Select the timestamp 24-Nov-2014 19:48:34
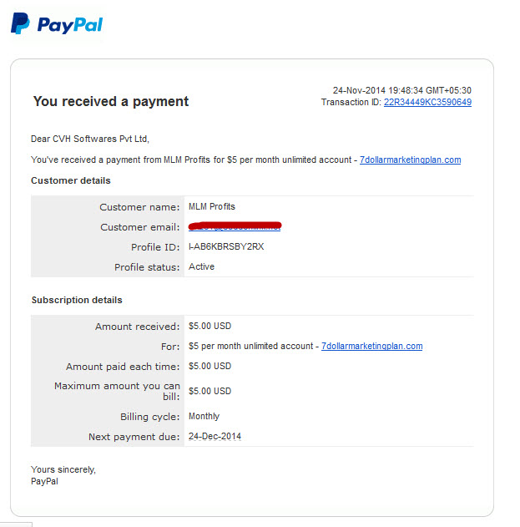Screen dimensions: 520x527 [x=377, y=90]
